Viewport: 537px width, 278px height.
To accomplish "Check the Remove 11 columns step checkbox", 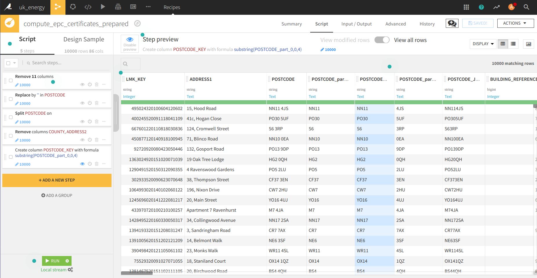I will coord(11,81).
